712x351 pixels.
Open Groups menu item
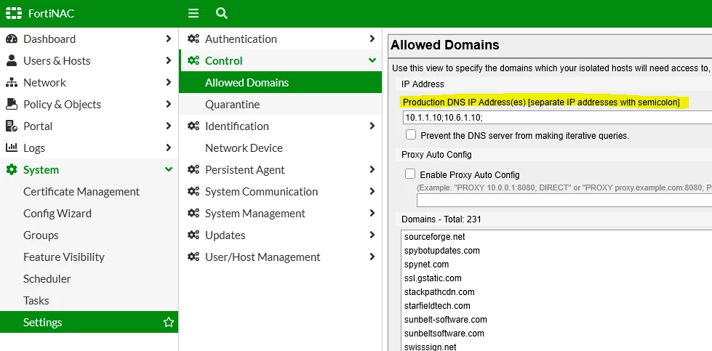(x=89, y=235)
